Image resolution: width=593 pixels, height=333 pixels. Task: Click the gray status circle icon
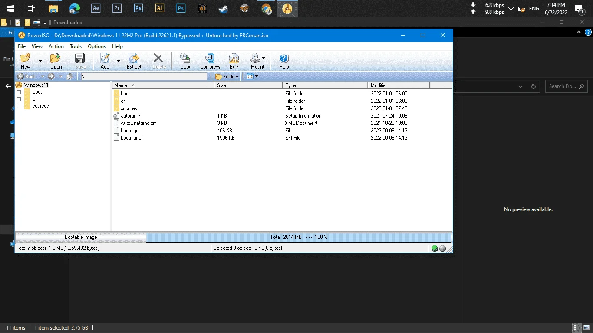442,248
